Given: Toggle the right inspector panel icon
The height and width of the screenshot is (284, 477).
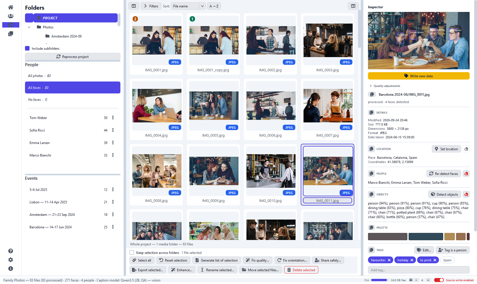Looking at the screenshot, I should tap(353, 6).
